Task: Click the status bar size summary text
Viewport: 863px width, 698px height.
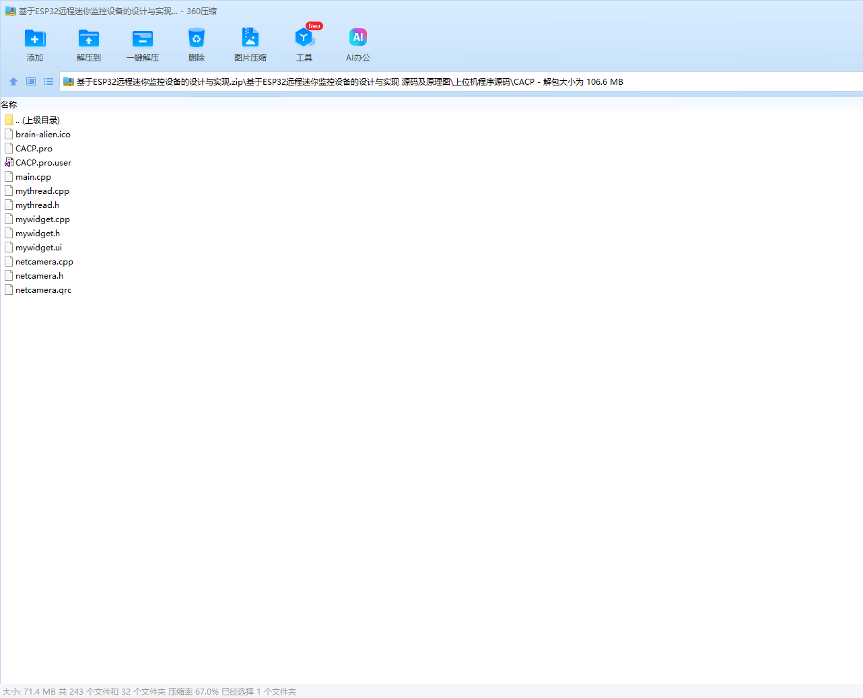Action: pos(149,691)
